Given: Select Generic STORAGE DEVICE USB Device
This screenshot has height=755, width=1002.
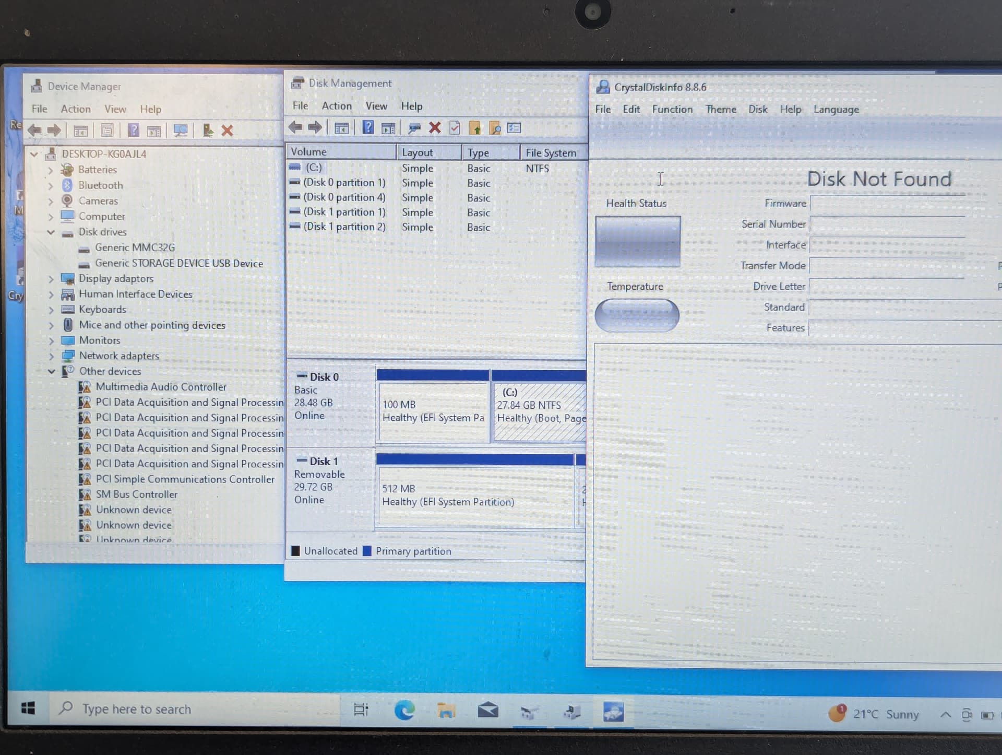Looking at the screenshot, I should (179, 264).
